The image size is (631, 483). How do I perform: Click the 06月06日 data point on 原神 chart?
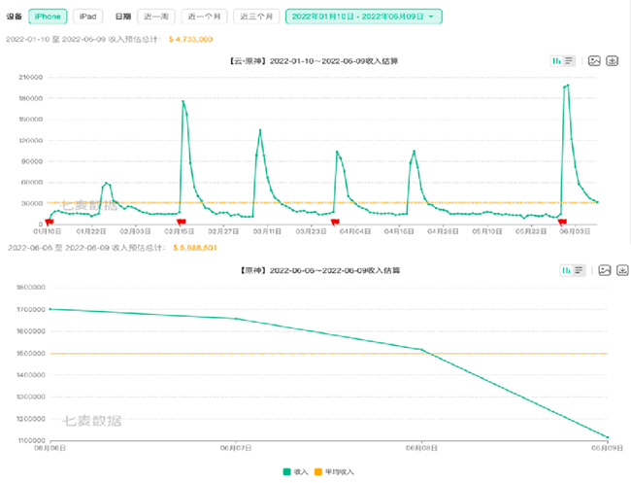tap(50, 309)
